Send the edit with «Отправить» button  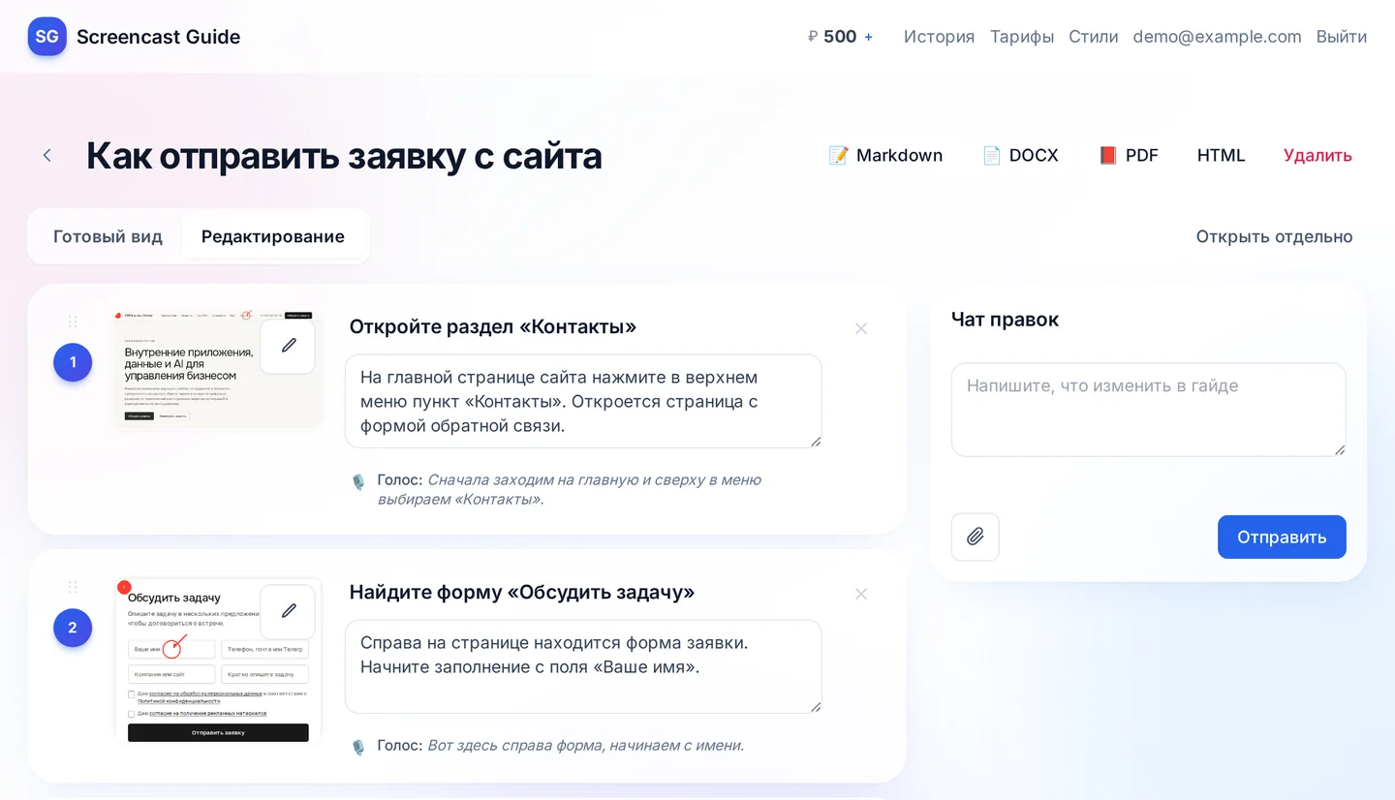pyautogui.click(x=1282, y=537)
